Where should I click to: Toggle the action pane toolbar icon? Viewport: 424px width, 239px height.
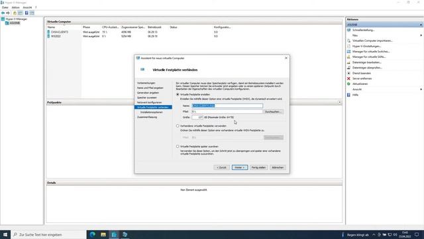[32, 13]
